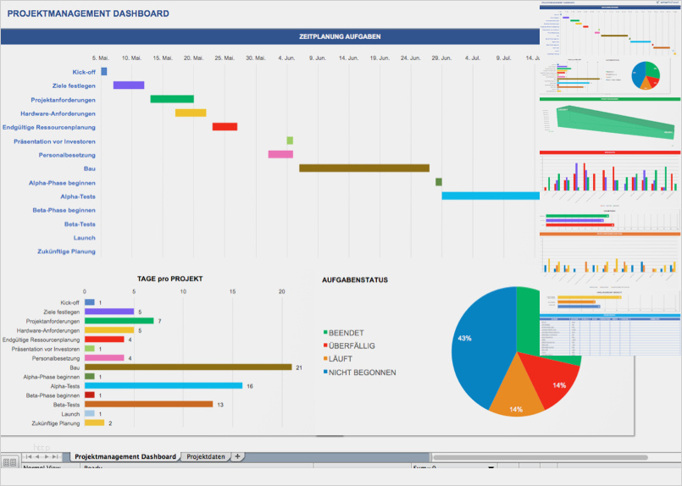
Task: Click the green Projektanforderungen Gantt bar
Action: click(x=172, y=99)
